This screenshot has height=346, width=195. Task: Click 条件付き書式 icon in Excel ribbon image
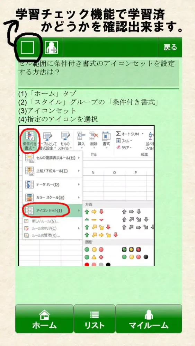(x=30, y=141)
